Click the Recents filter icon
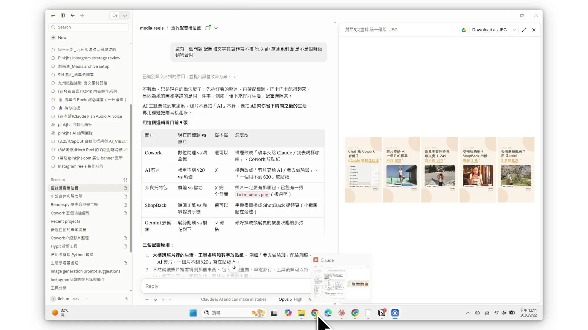This screenshot has width=588, height=330. click(126, 180)
